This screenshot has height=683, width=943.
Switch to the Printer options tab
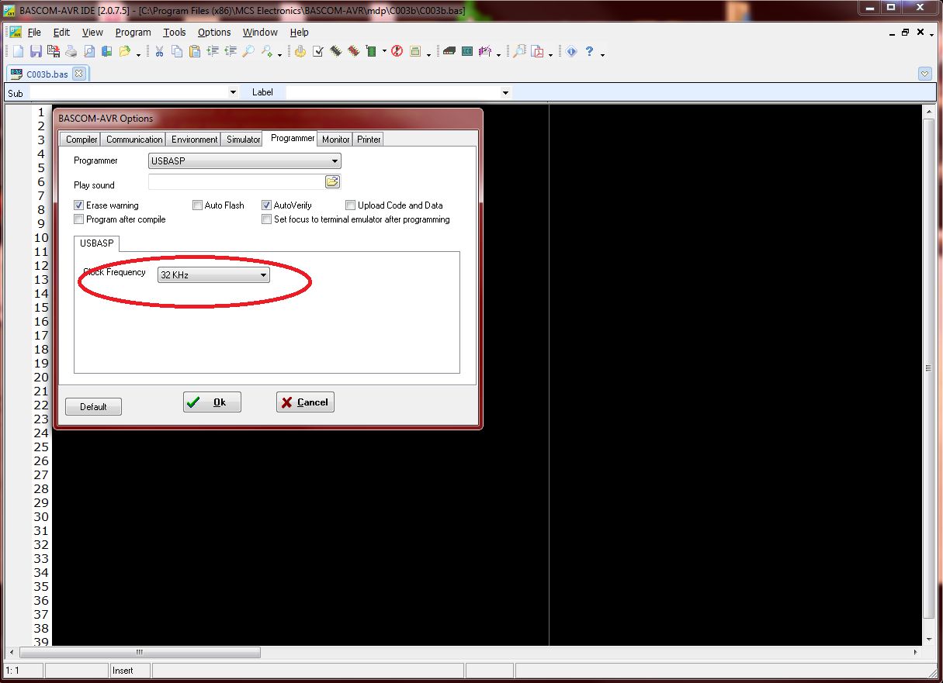[x=369, y=140]
